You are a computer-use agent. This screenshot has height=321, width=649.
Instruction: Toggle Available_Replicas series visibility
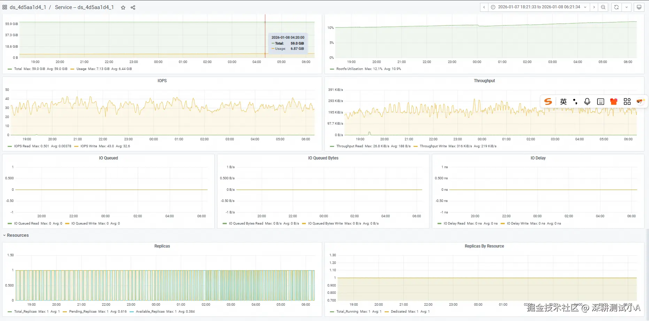150,312
